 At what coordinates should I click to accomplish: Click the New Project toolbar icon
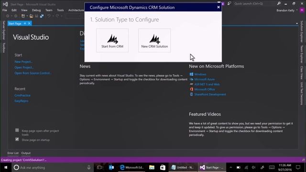[23, 16]
